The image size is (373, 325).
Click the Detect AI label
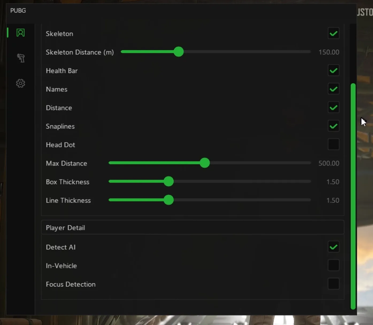pyautogui.click(x=61, y=247)
